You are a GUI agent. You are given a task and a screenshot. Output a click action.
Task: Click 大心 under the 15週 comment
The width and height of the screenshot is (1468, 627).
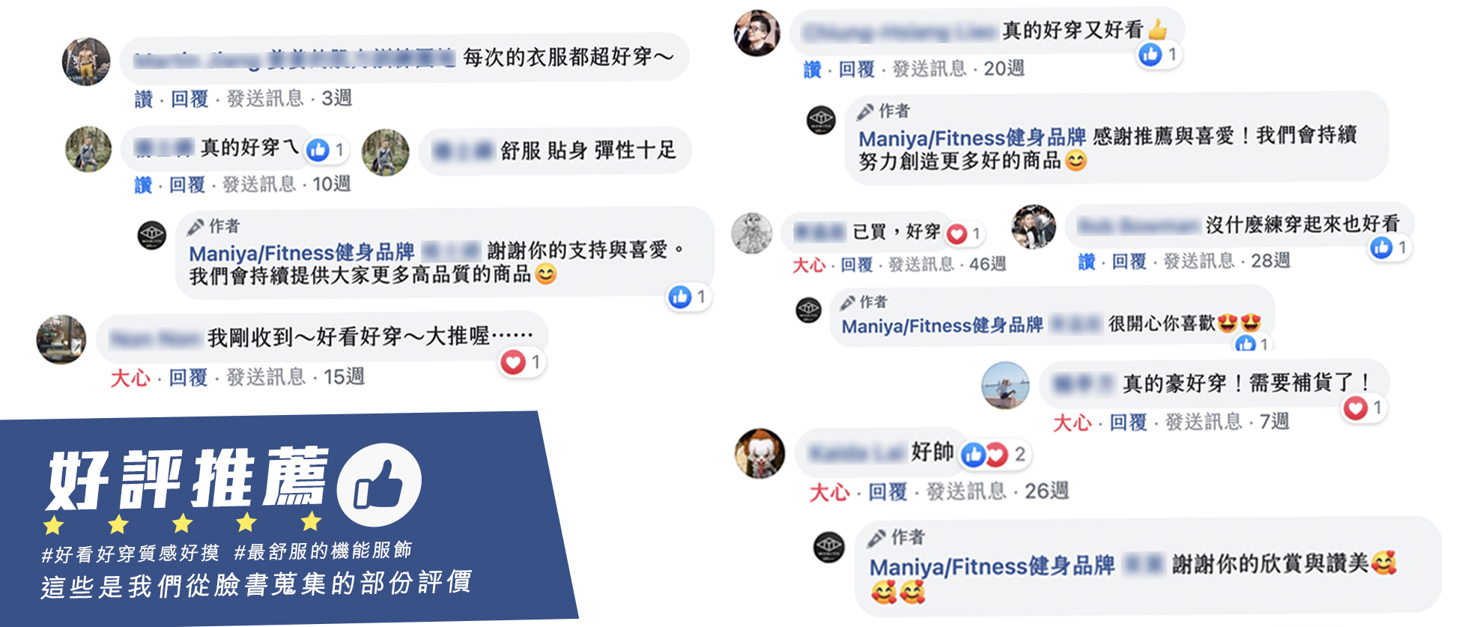(130, 378)
